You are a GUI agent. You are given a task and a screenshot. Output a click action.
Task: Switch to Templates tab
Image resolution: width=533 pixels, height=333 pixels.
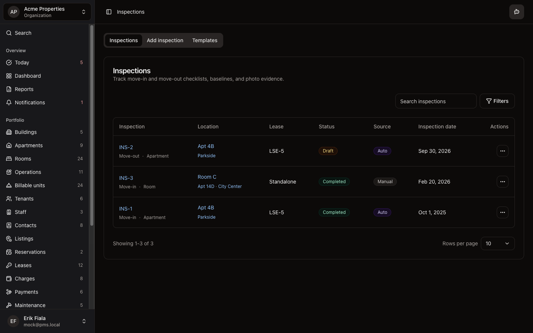(x=205, y=40)
